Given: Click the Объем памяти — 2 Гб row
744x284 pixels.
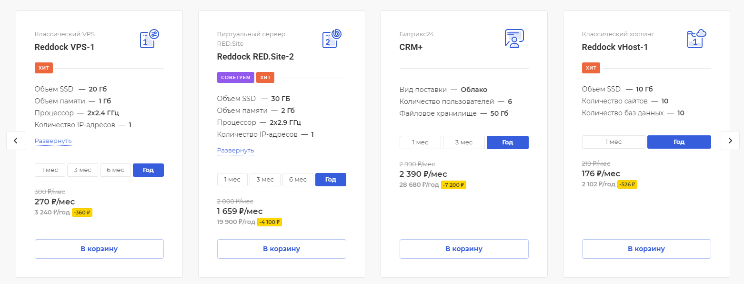Looking at the screenshot, I should point(255,111).
